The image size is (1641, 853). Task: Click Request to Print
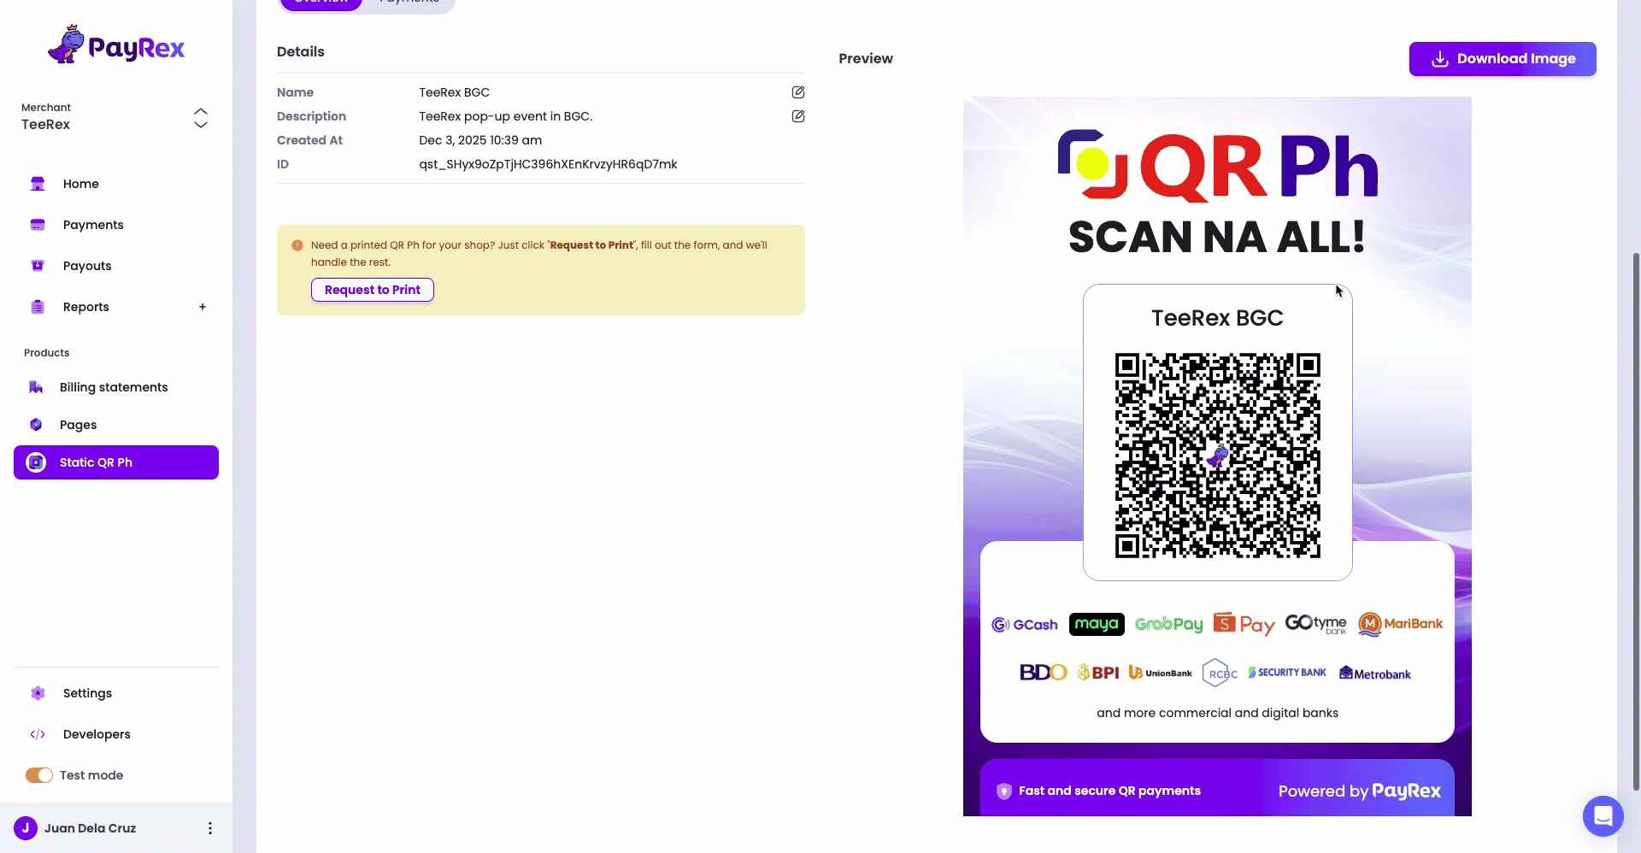pos(372,290)
